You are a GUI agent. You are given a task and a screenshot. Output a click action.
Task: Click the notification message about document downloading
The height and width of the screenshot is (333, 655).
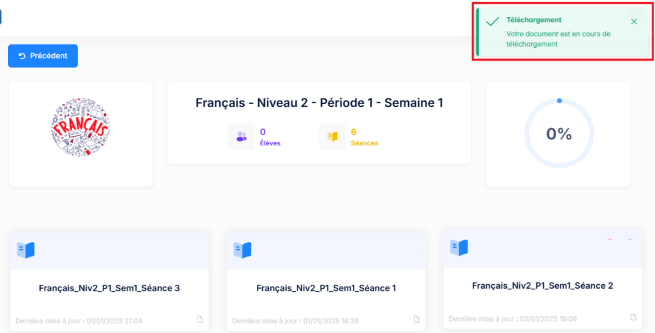tap(558, 39)
